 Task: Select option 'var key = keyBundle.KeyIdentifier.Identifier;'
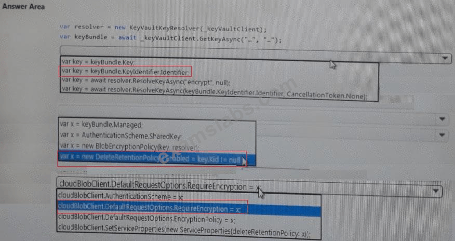tap(125, 71)
